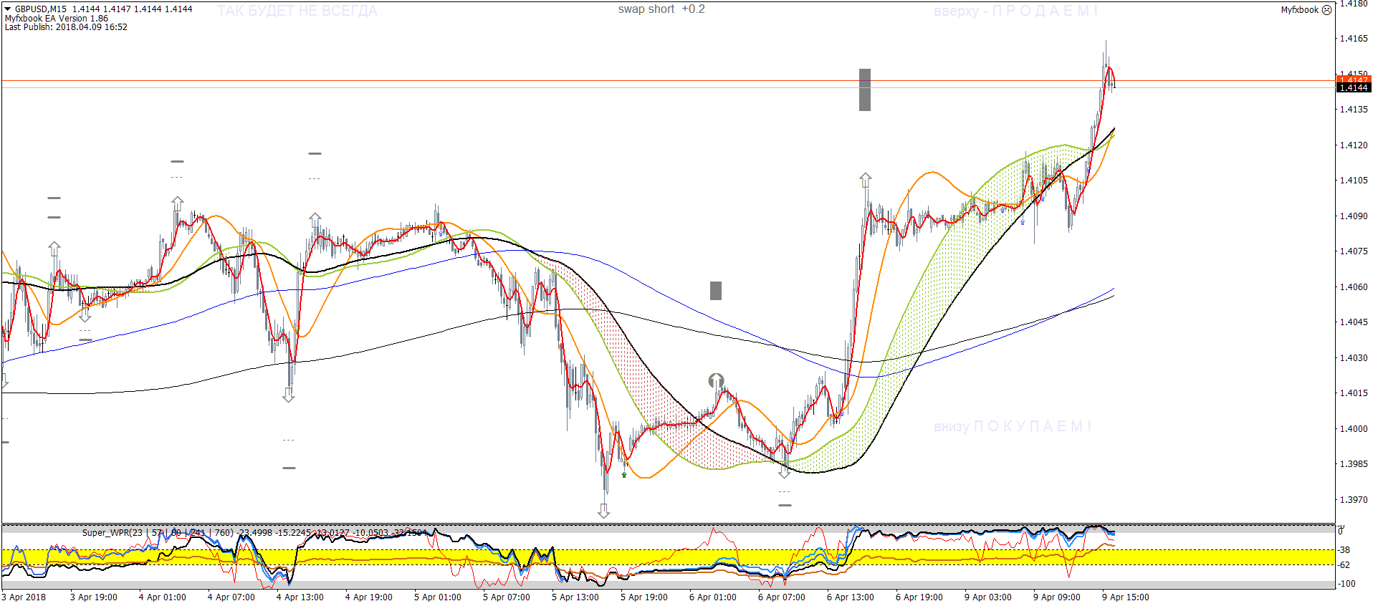The image size is (1373, 606).
Task: Click the 1.4060 price axis label
Action: 1354,287
